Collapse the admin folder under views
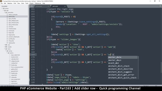The height and width of the screenshot is (91, 162). [7, 53]
